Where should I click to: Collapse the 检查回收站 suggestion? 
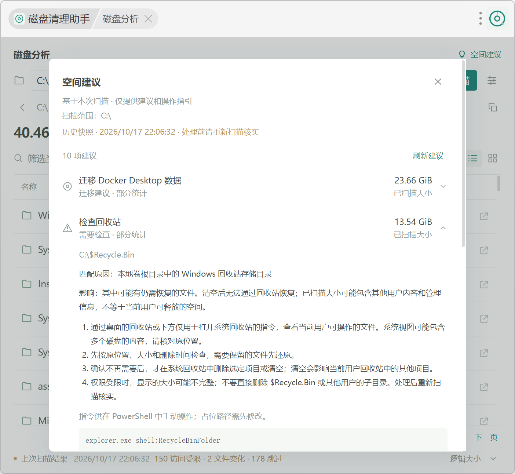click(443, 228)
